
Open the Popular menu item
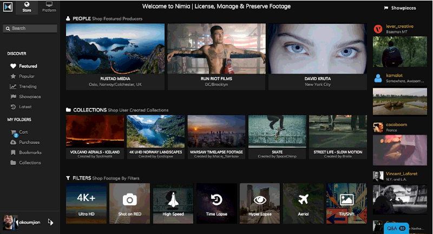click(27, 76)
